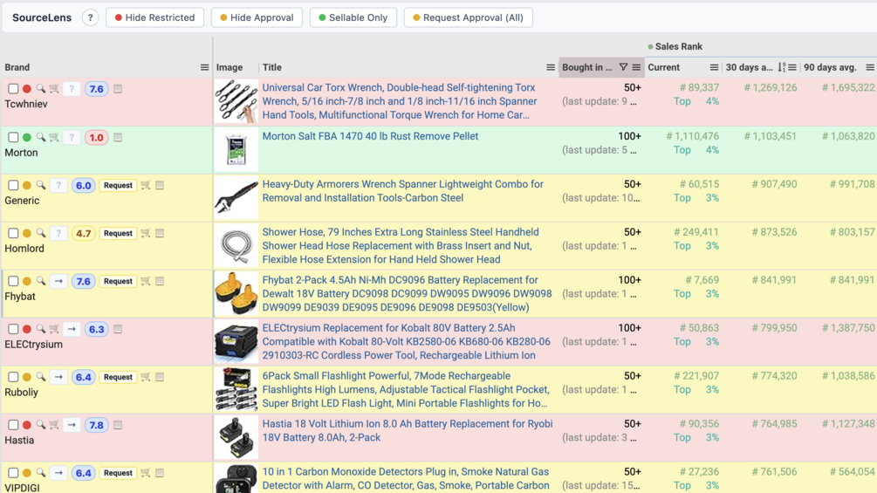Click the Request button in VIPDIGI row
This screenshot has height=493, width=877.
click(x=118, y=473)
